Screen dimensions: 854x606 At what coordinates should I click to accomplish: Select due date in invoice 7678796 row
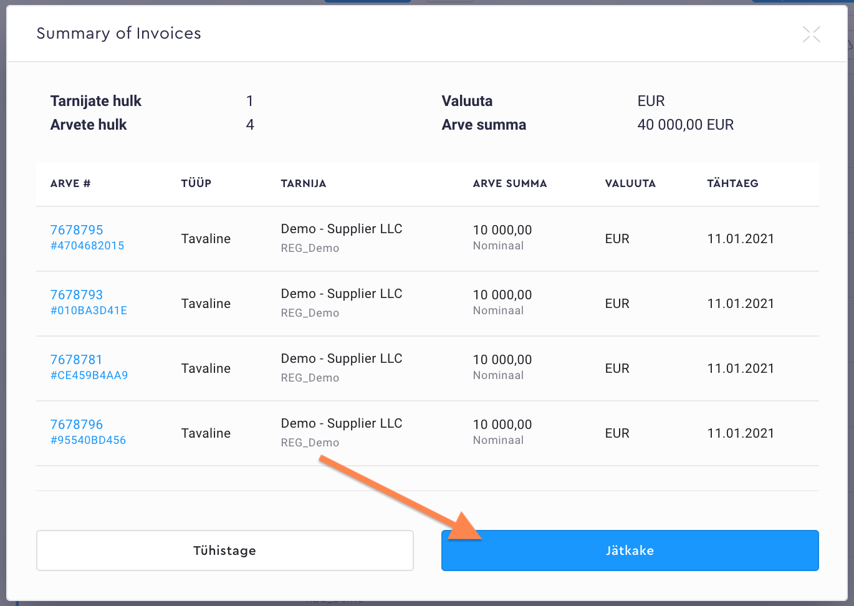[x=741, y=433]
